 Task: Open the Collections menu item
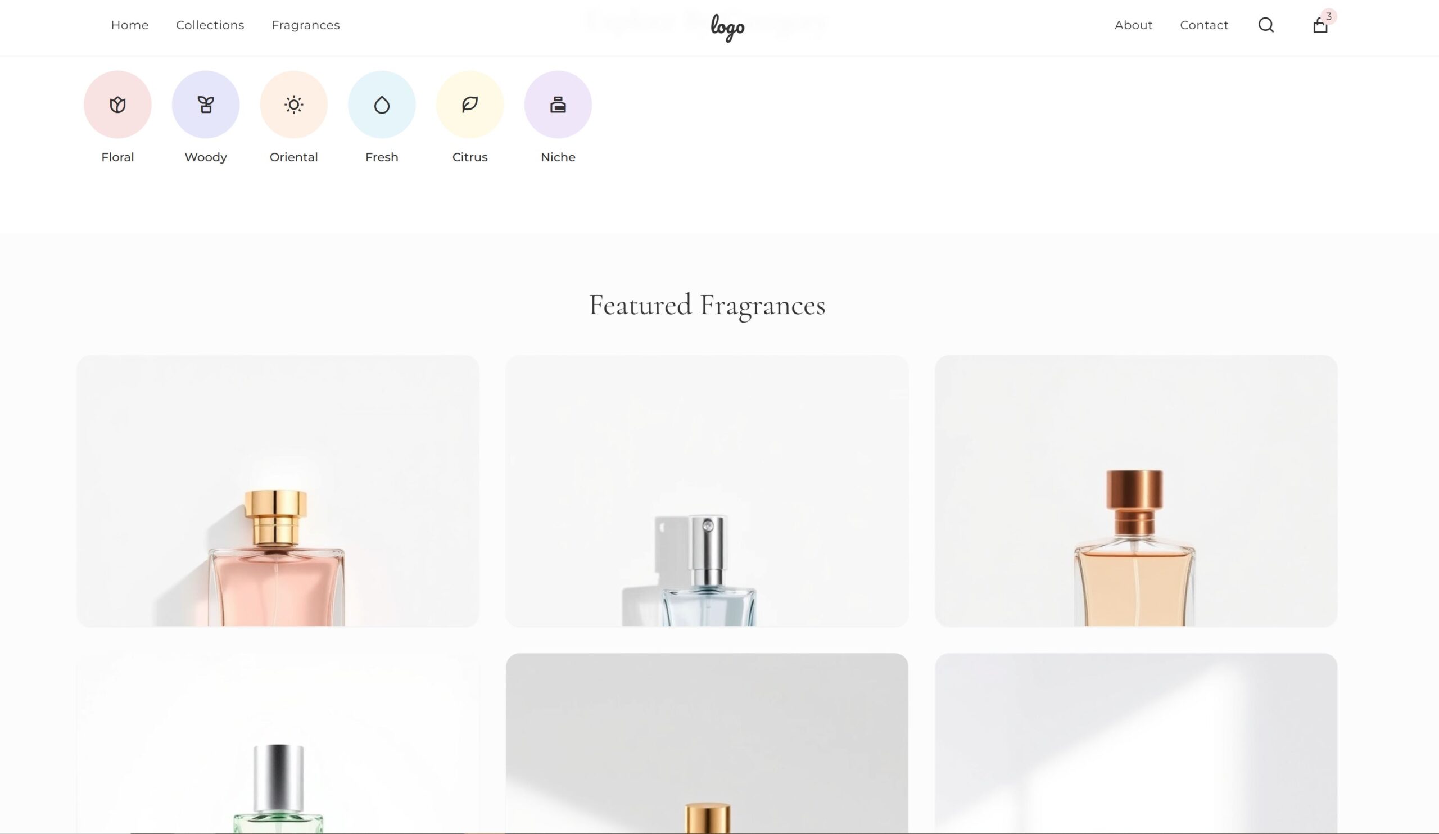tap(210, 25)
